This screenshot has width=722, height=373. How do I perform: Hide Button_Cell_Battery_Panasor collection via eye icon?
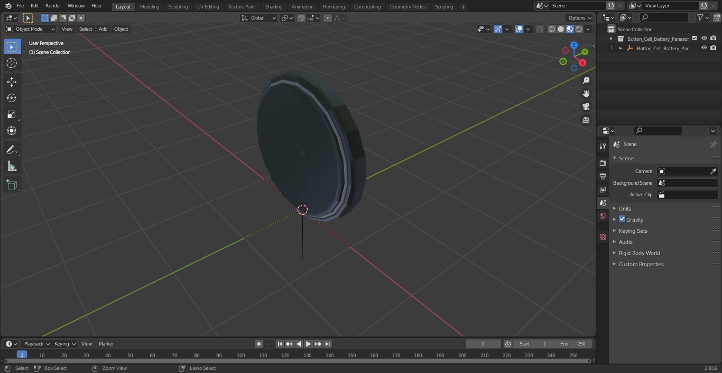tap(704, 39)
